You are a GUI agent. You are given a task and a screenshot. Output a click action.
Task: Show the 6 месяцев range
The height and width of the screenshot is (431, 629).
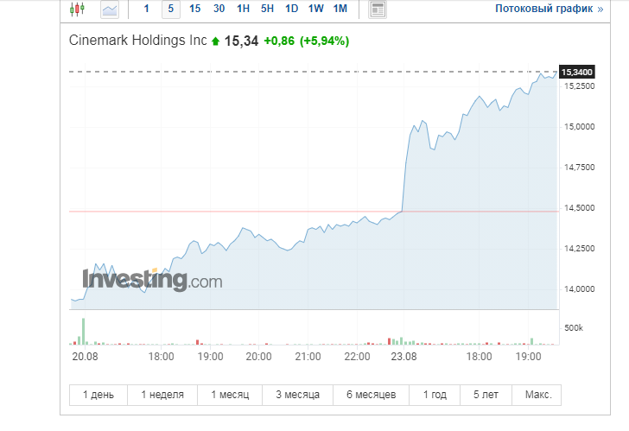(x=371, y=395)
